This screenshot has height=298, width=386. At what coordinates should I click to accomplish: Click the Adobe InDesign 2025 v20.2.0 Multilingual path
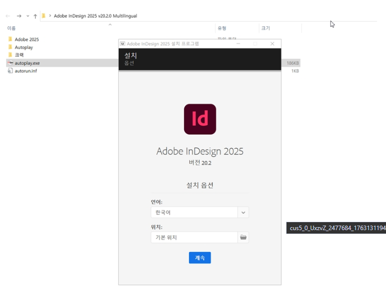(95, 16)
